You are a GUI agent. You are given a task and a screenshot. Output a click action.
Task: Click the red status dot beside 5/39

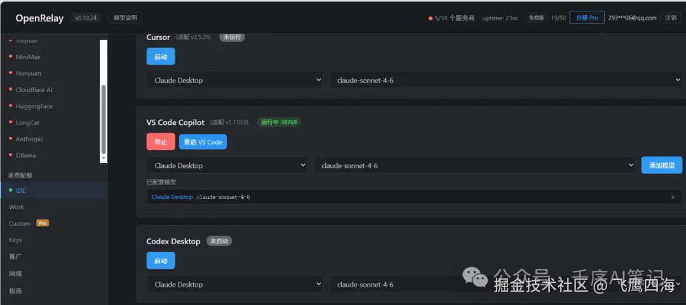point(431,18)
